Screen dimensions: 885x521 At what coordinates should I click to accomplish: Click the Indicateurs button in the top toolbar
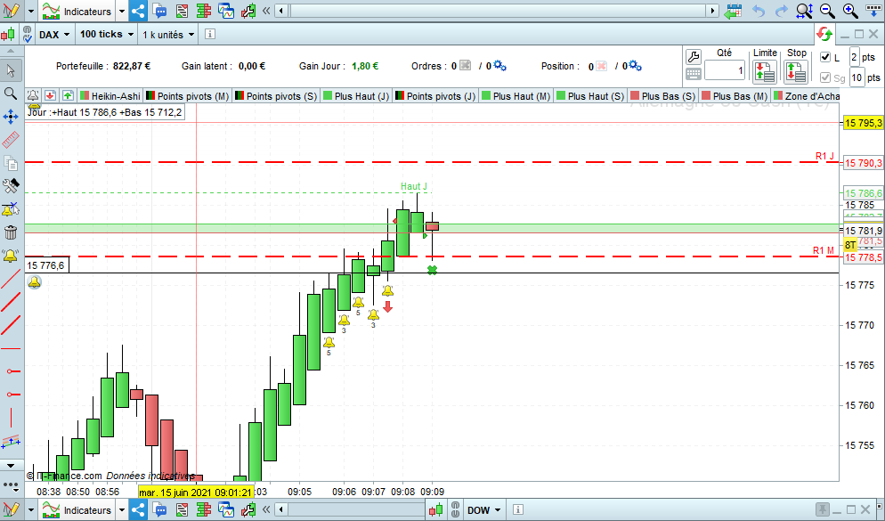(x=77, y=11)
